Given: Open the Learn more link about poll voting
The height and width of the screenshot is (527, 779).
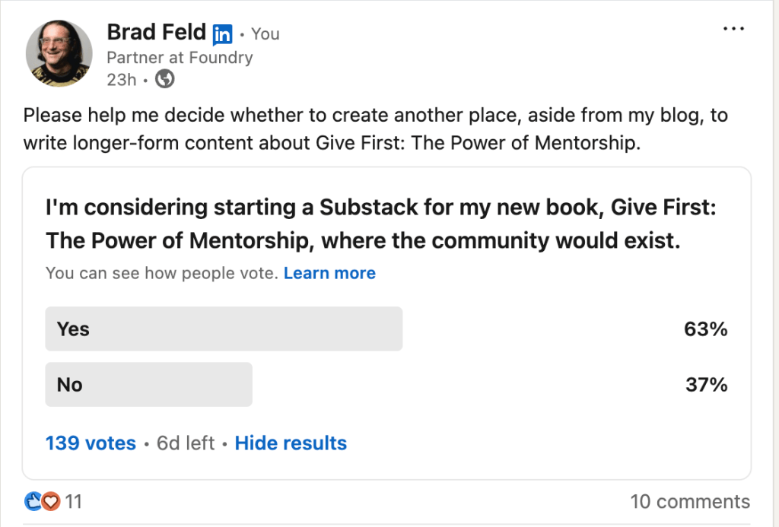Looking at the screenshot, I should [329, 272].
